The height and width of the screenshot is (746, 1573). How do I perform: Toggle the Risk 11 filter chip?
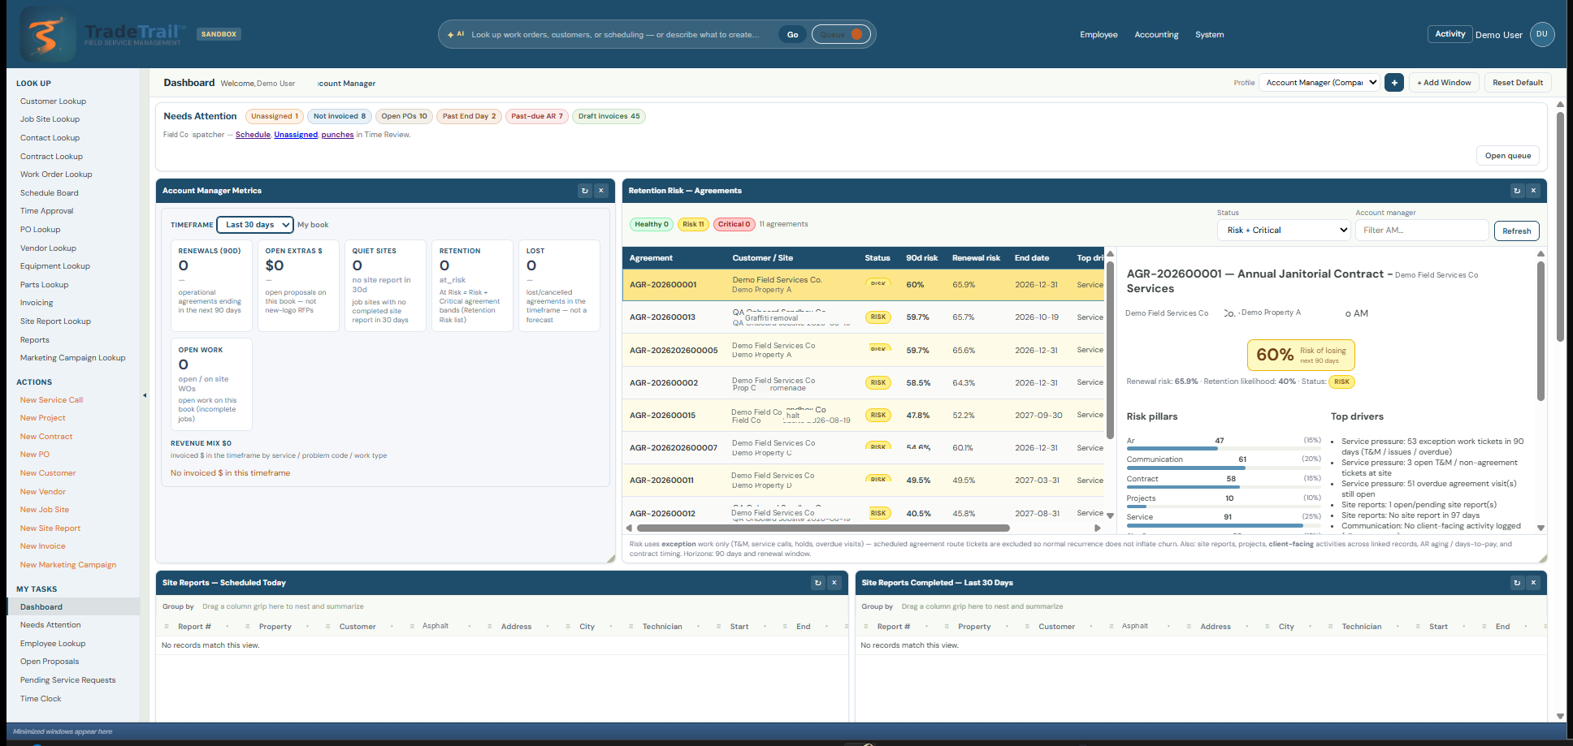point(693,224)
